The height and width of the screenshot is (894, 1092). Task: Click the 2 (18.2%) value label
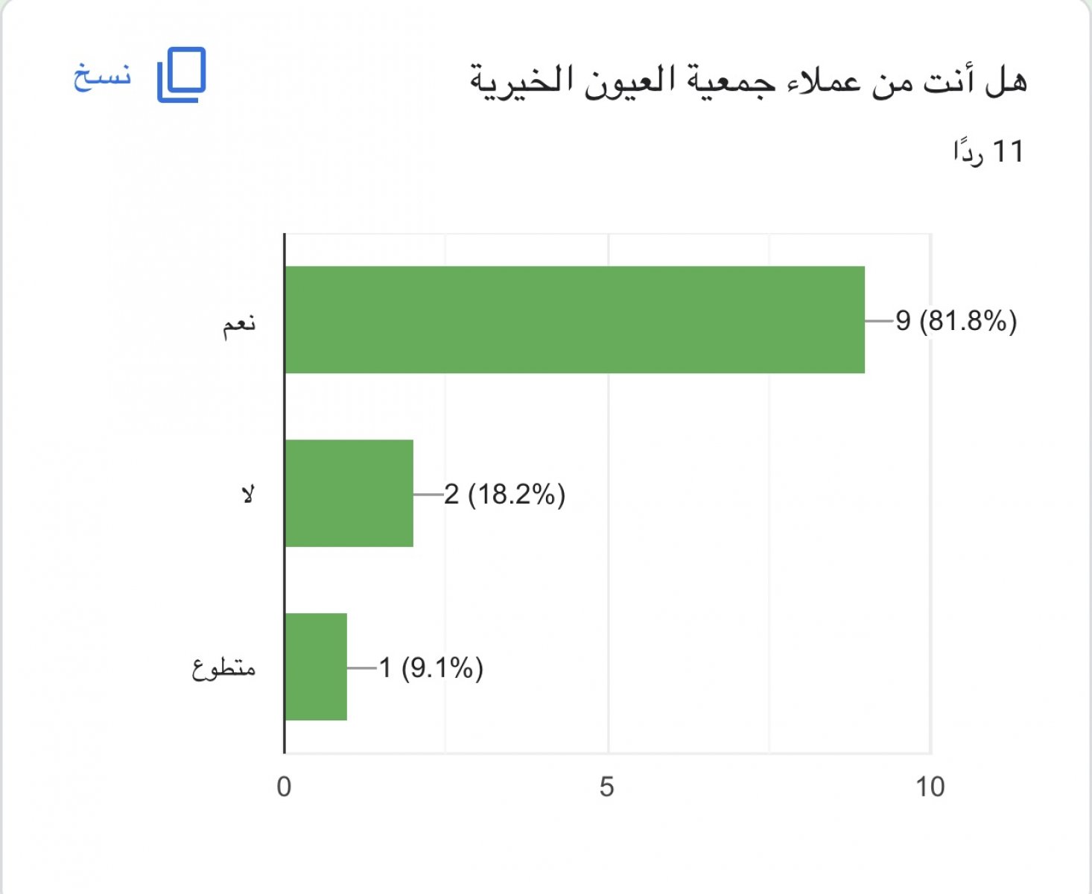pyautogui.click(x=504, y=495)
